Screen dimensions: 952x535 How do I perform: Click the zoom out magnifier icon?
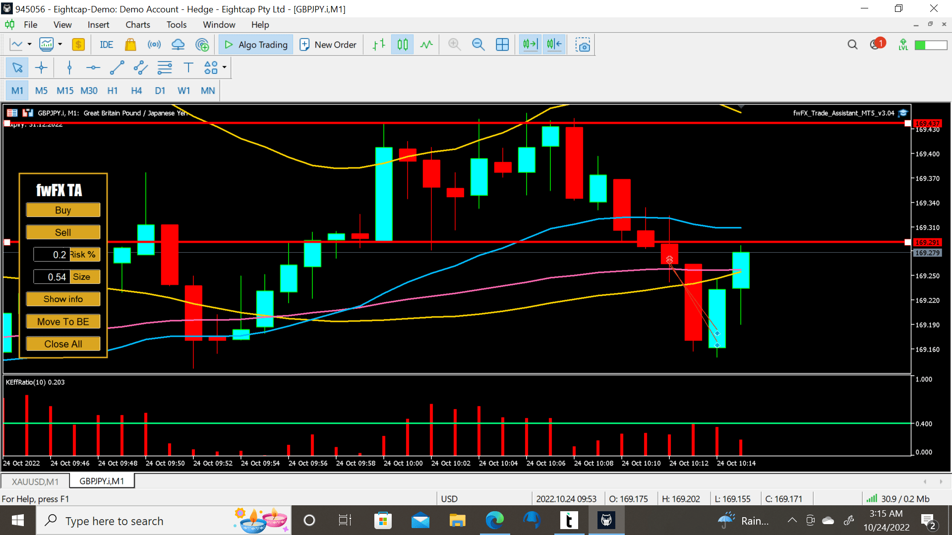(x=478, y=45)
